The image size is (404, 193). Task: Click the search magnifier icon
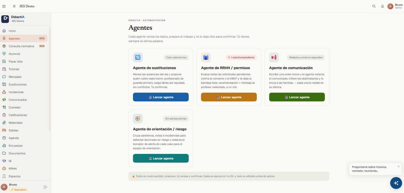[x=374, y=6]
